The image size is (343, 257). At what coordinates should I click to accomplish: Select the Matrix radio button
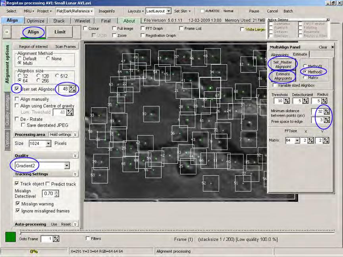pyautogui.click(x=305, y=78)
